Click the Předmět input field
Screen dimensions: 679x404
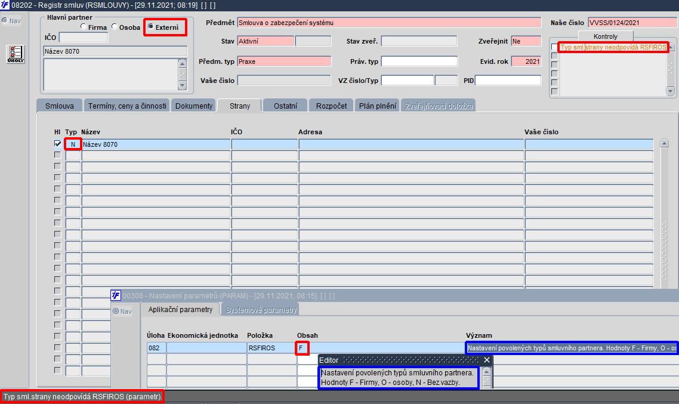[x=389, y=23]
